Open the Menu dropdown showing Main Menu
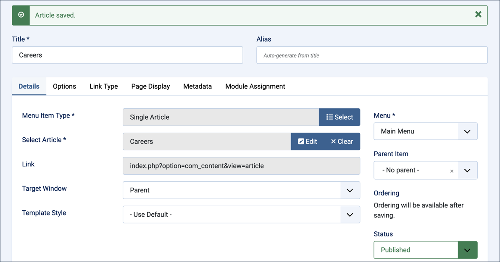This screenshot has height=262, width=500. [x=425, y=131]
